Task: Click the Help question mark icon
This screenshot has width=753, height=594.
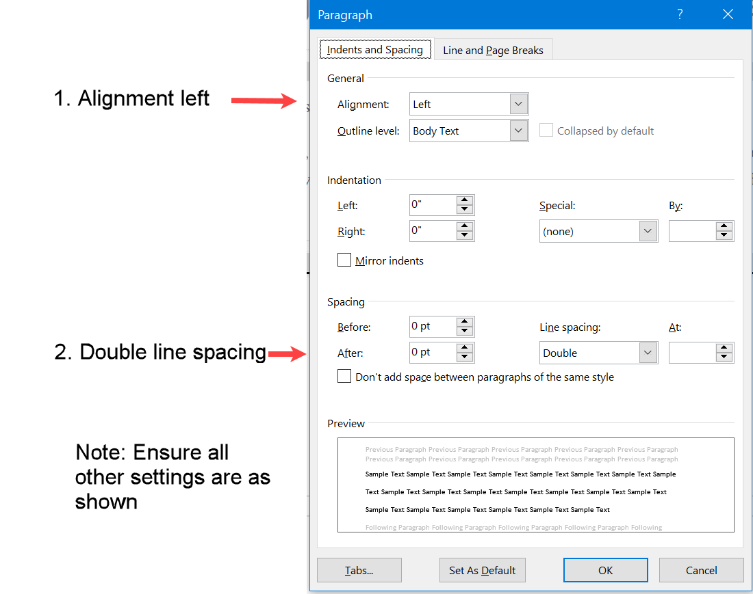Action: (x=679, y=14)
